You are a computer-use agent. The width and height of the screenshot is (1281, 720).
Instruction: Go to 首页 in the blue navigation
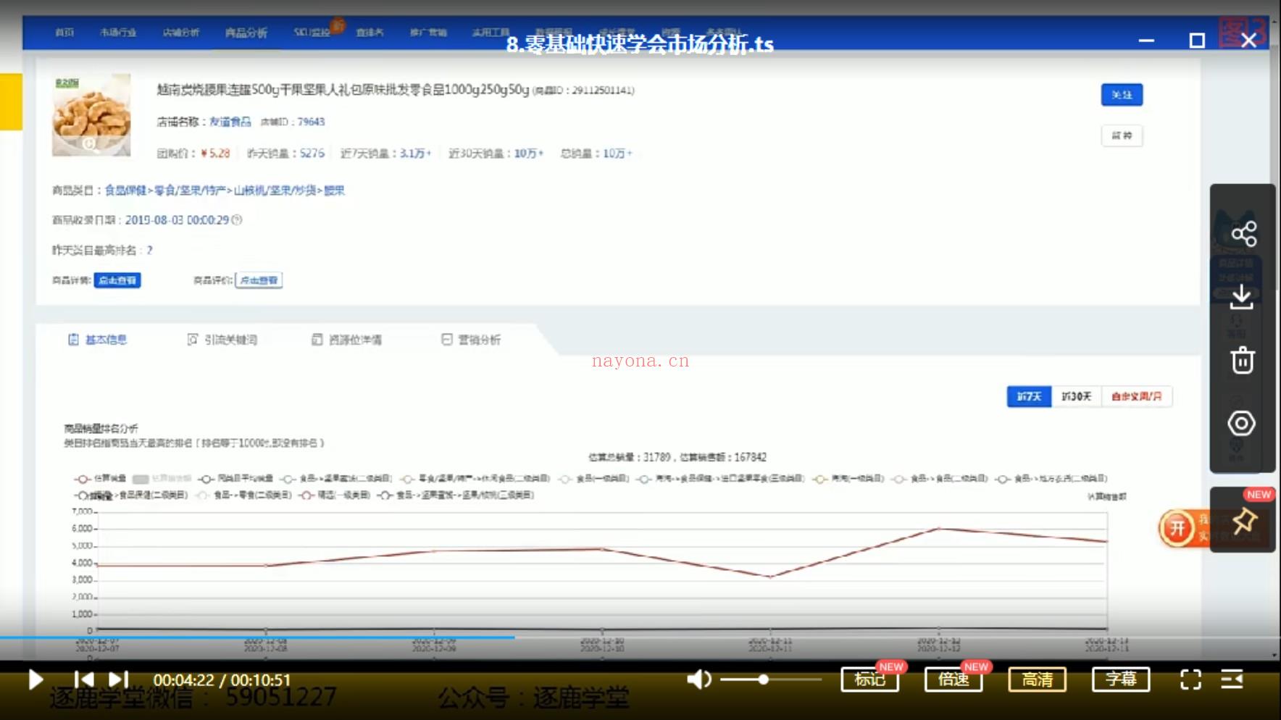click(x=64, y=33)
